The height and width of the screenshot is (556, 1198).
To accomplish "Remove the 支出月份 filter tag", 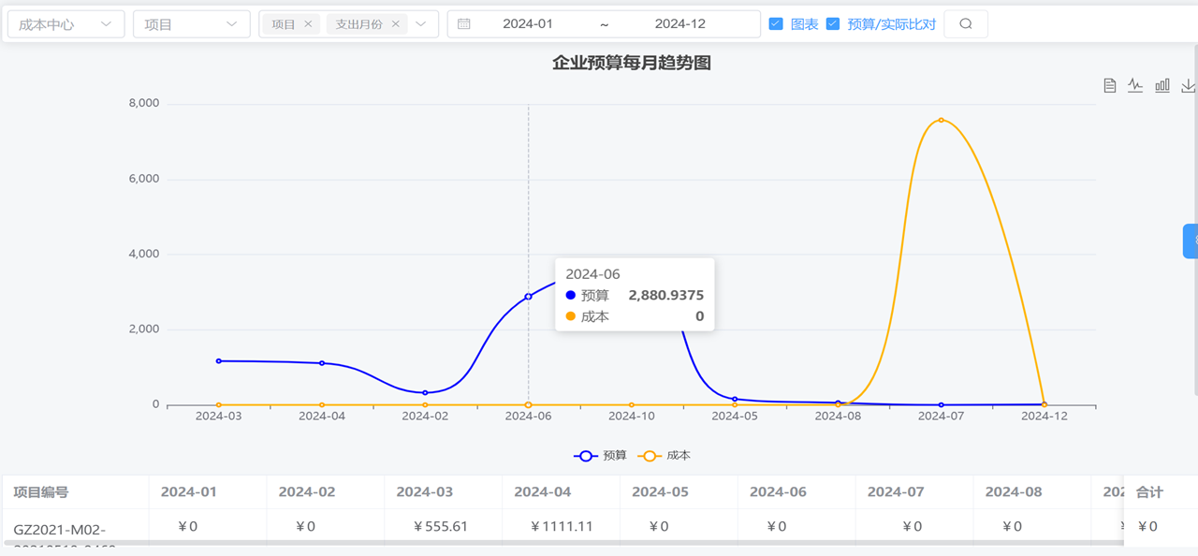I will coord(397,22).
